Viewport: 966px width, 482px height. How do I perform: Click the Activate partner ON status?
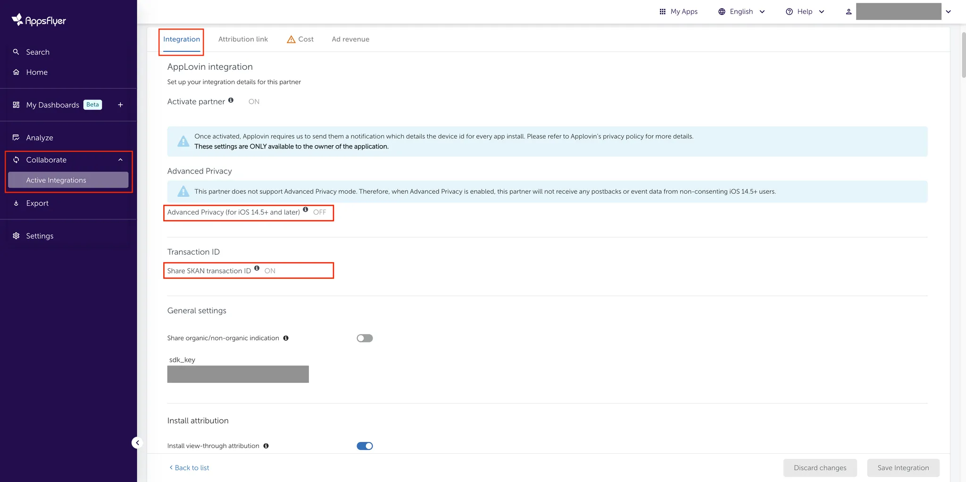pyautogui.click(x=254, y=101)
